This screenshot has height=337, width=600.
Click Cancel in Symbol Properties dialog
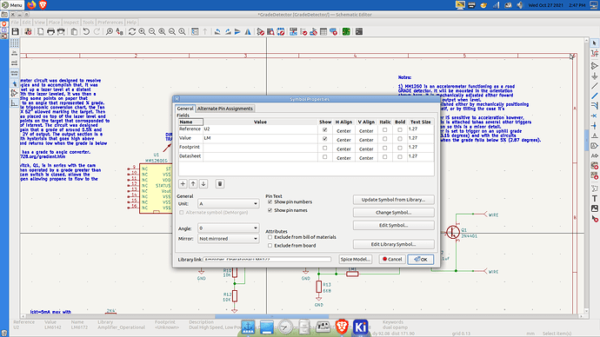point(392,259)
